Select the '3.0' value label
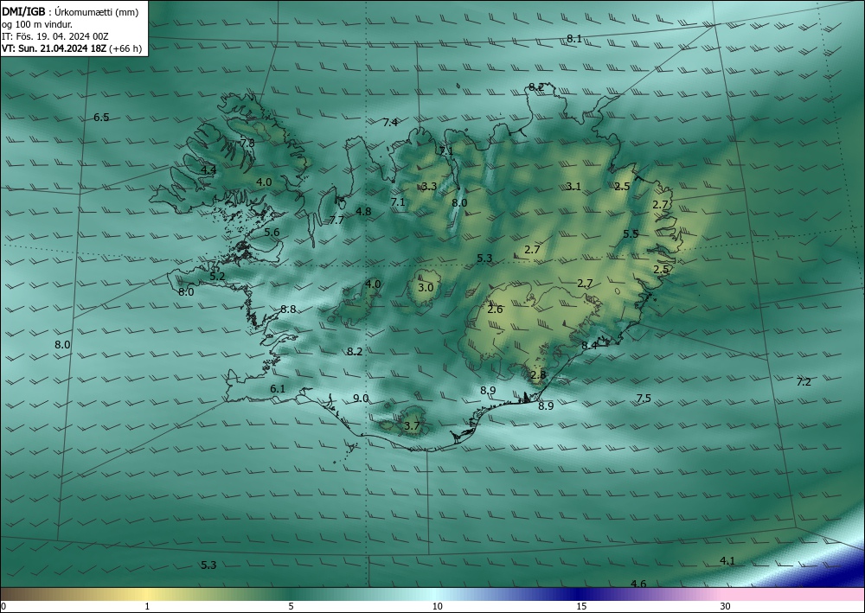Viewport: 865px width, 613px height. point(426,288)
